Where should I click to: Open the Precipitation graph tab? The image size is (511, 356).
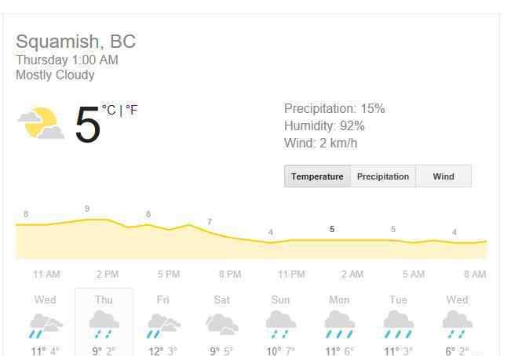click(x=383, y=176)
